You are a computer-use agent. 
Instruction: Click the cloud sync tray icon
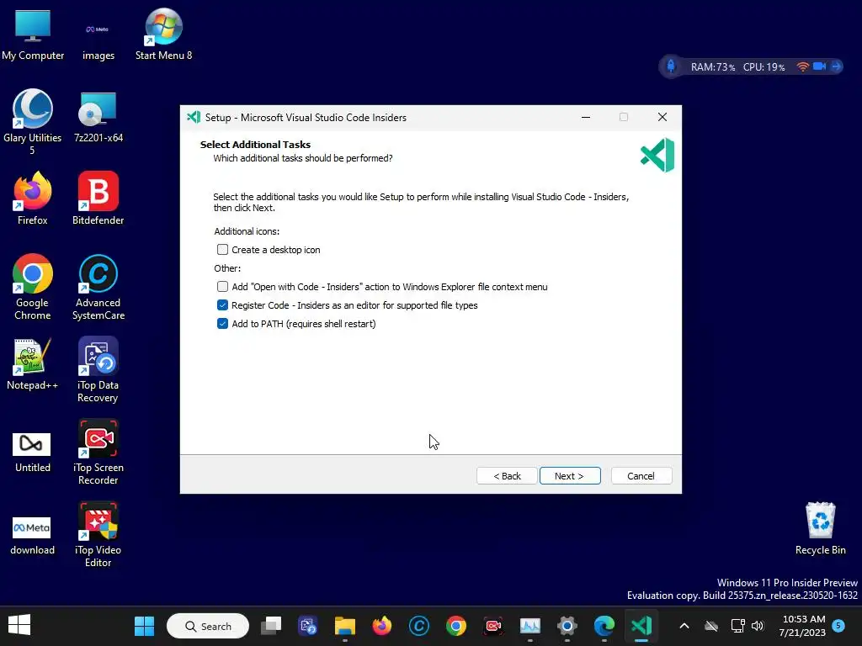(x=711, y=626)
